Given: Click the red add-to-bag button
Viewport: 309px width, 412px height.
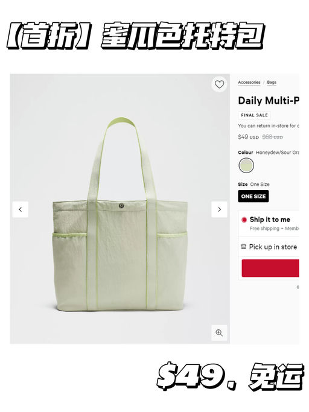Looking at the screenshot, I should 270,268.
